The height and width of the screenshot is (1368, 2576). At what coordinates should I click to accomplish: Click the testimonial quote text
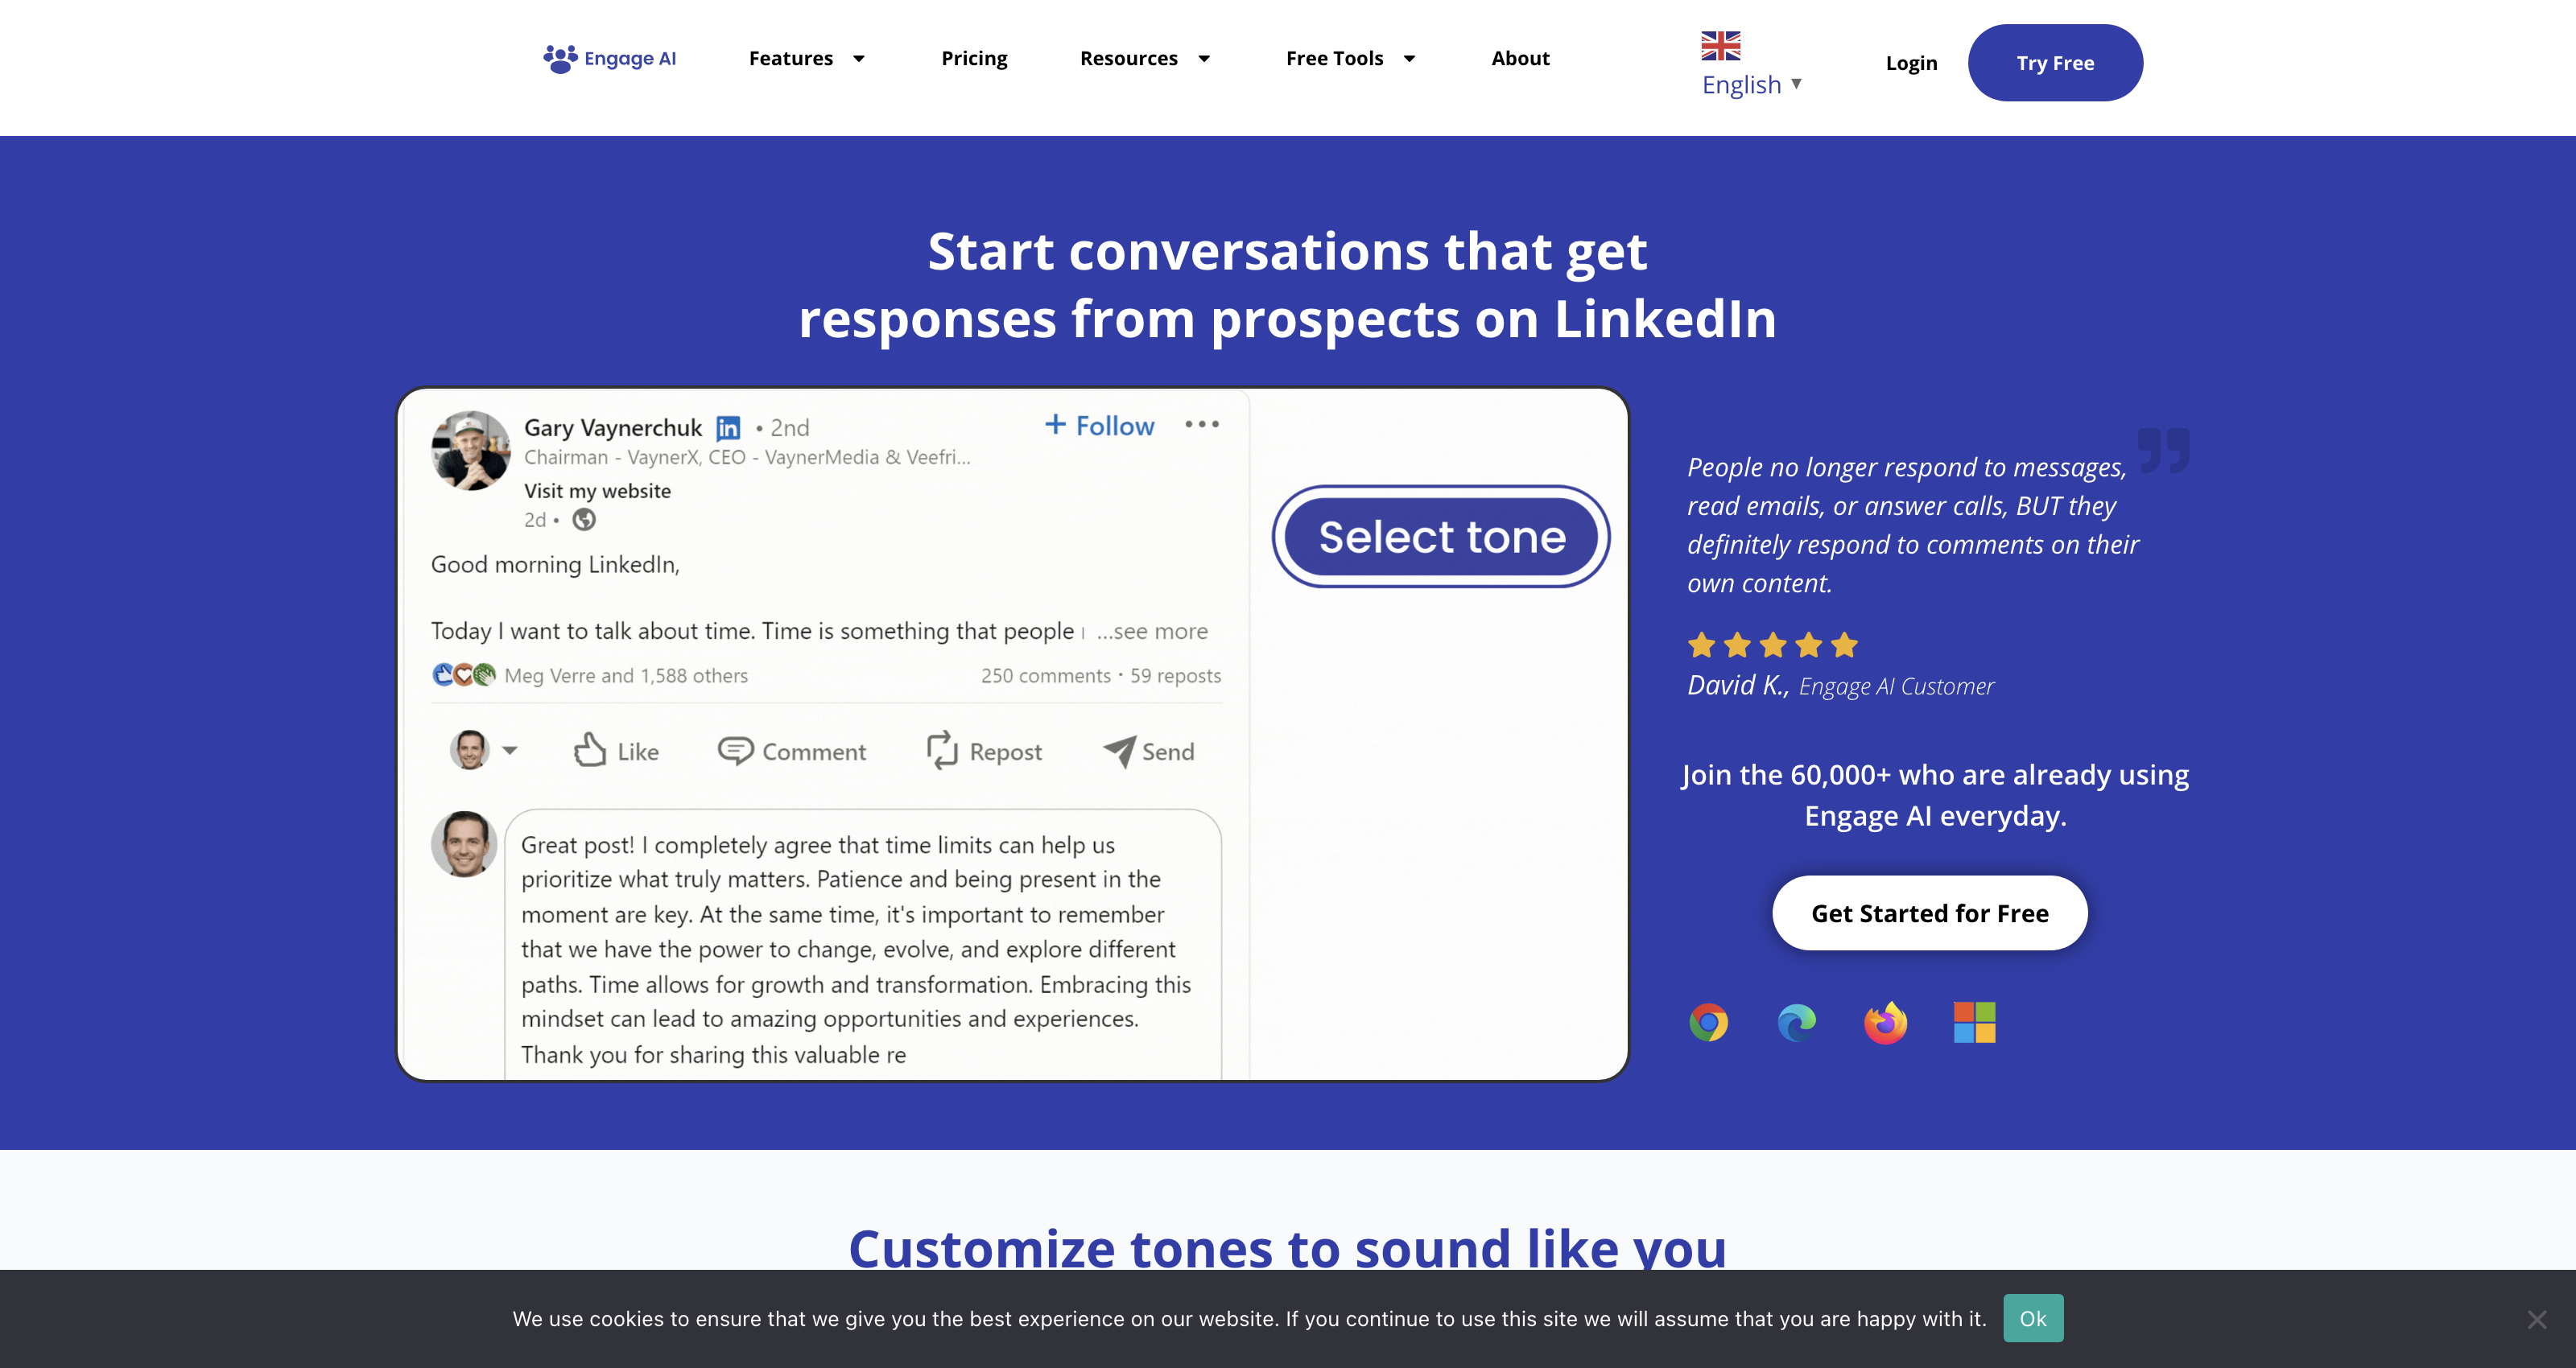tap(1912, 525)
